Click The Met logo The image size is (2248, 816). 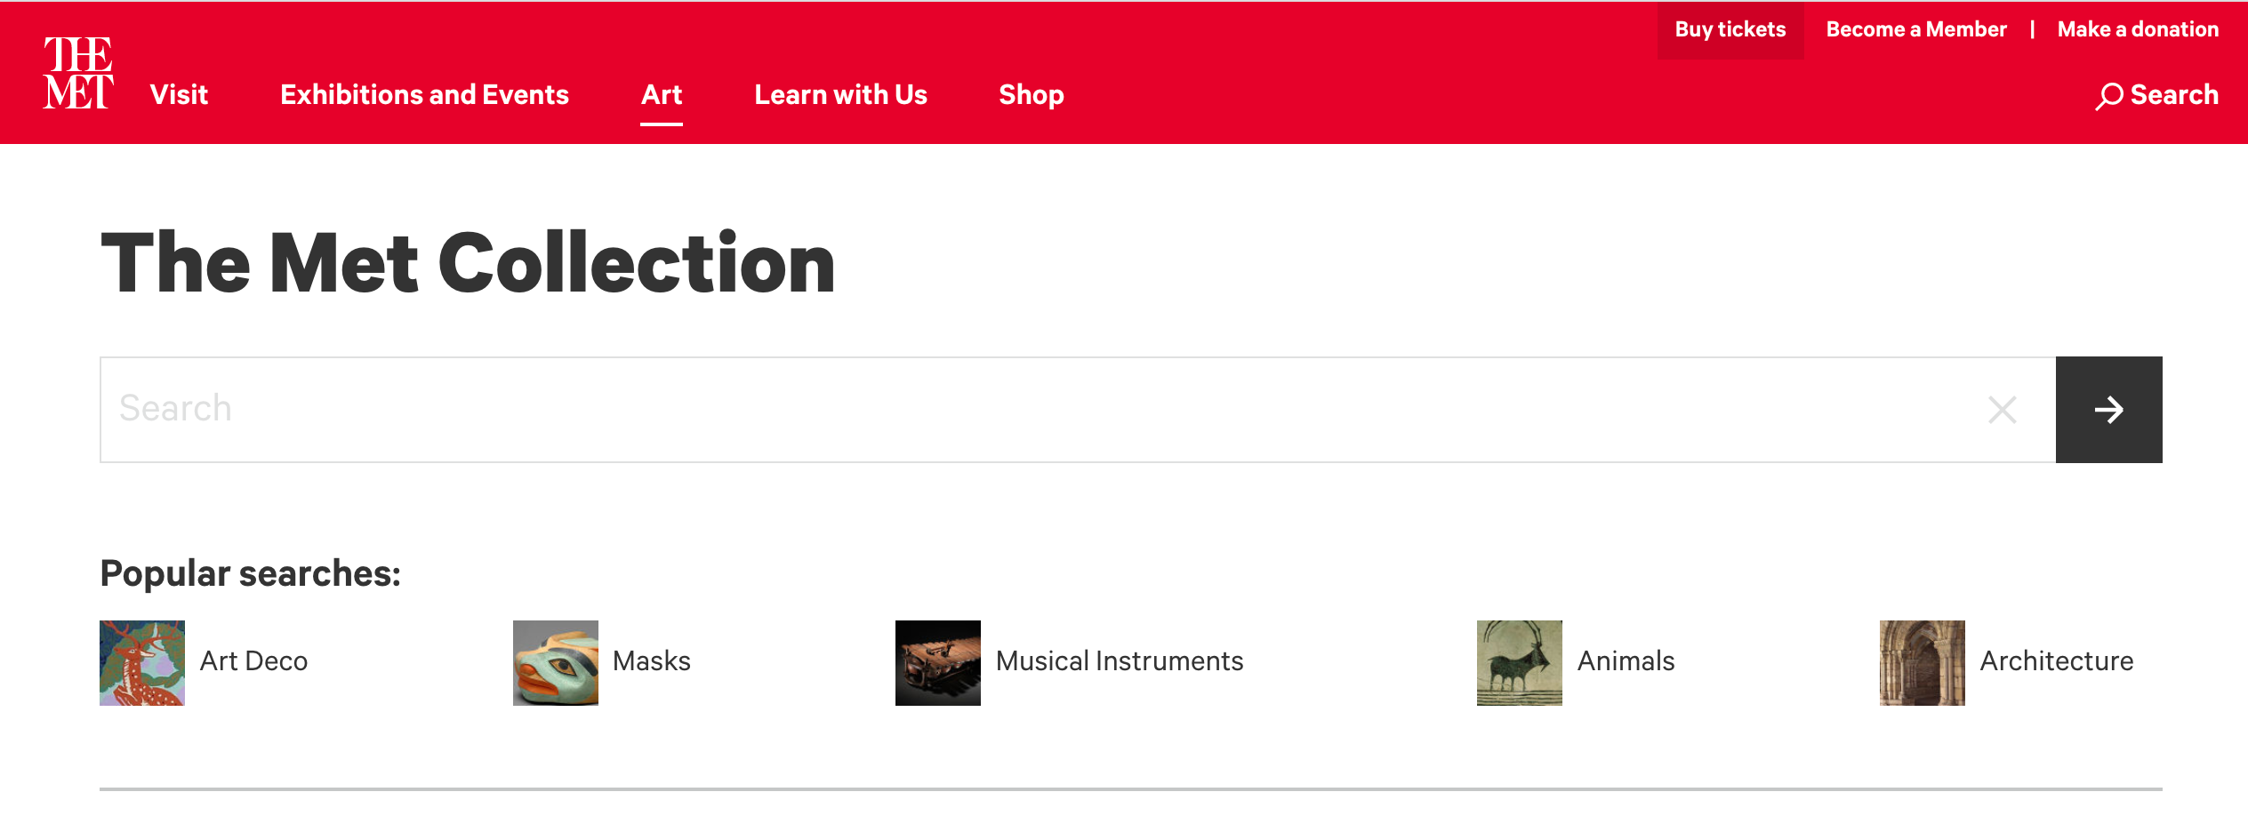[x=78, y=73]
